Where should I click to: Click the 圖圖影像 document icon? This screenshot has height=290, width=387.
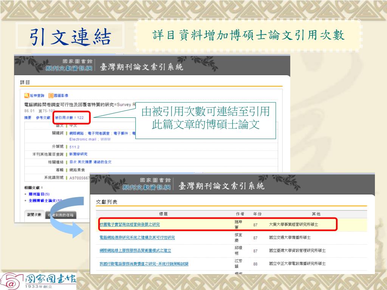pos(51,96)
